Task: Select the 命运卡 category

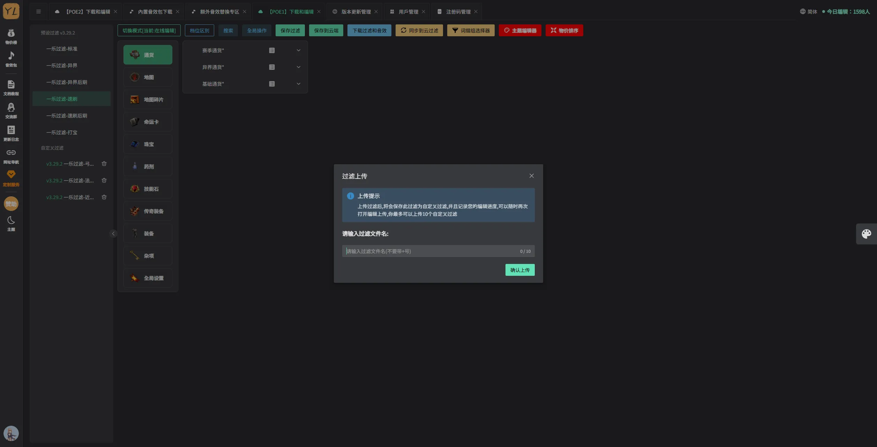Action: [x=148, y=122]
